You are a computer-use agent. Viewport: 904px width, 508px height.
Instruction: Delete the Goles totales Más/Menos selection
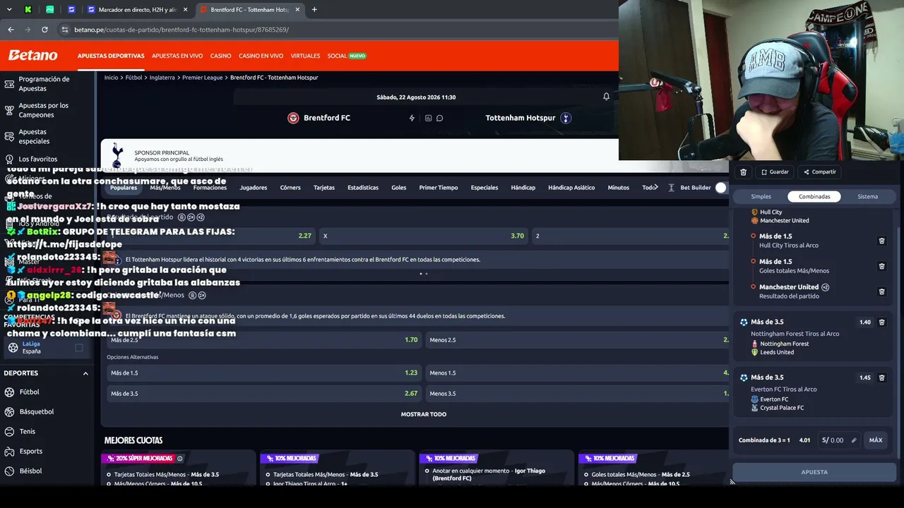click(881, 266)
